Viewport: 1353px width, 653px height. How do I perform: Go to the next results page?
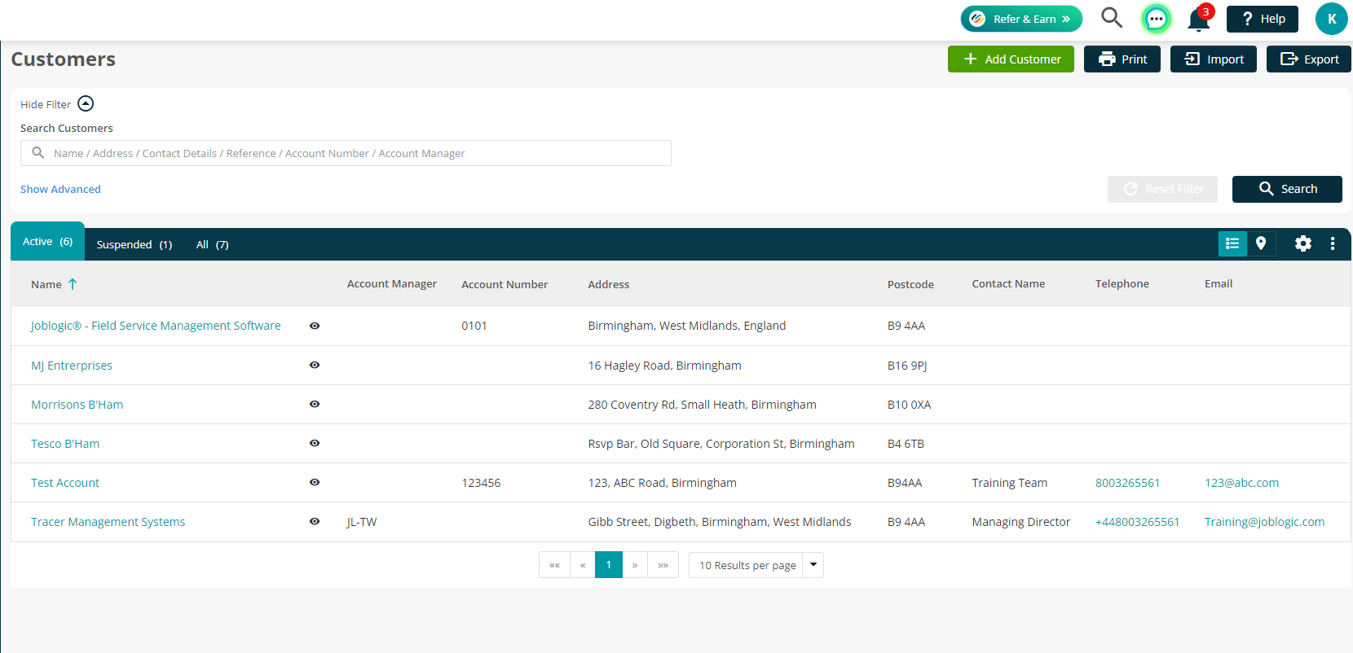[635, 565]
